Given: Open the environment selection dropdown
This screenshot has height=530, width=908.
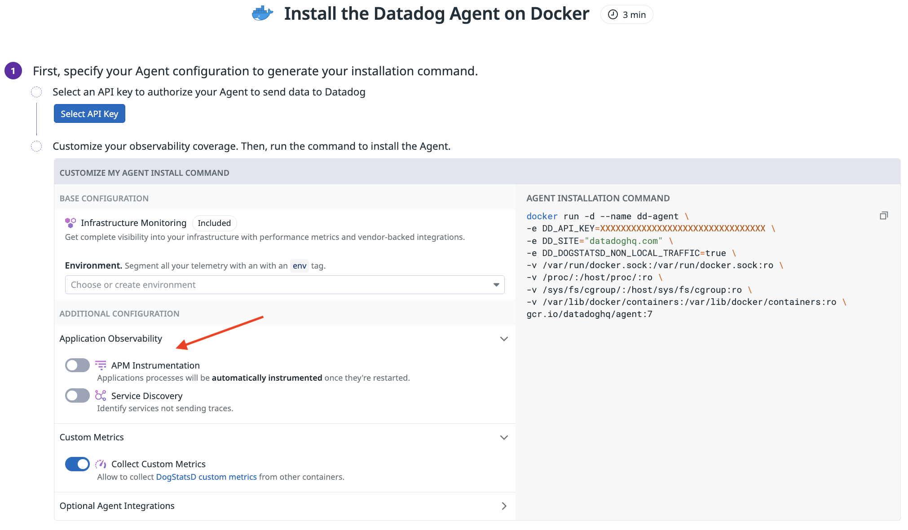Looking at the screenshot, I should [x=285, y=285].
